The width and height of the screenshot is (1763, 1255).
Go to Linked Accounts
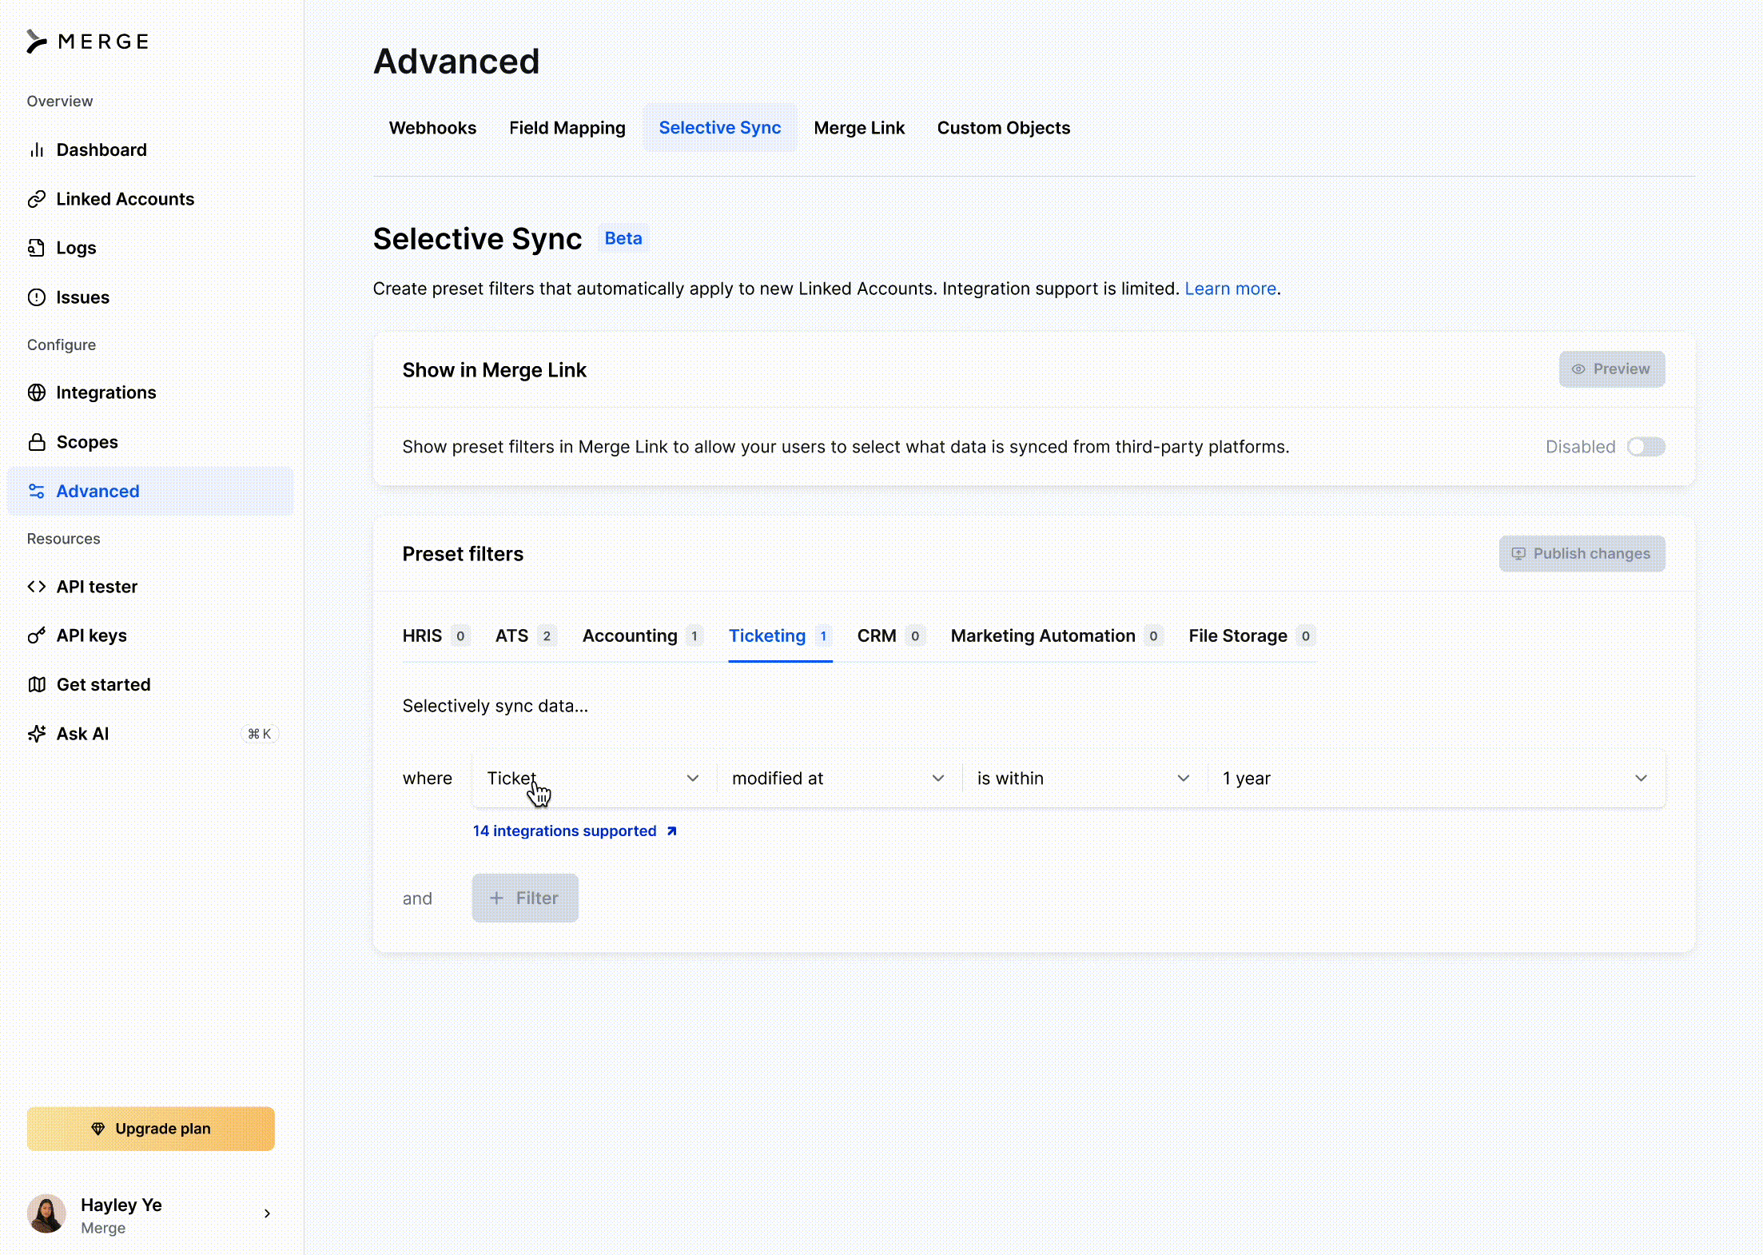click(150, 199)
